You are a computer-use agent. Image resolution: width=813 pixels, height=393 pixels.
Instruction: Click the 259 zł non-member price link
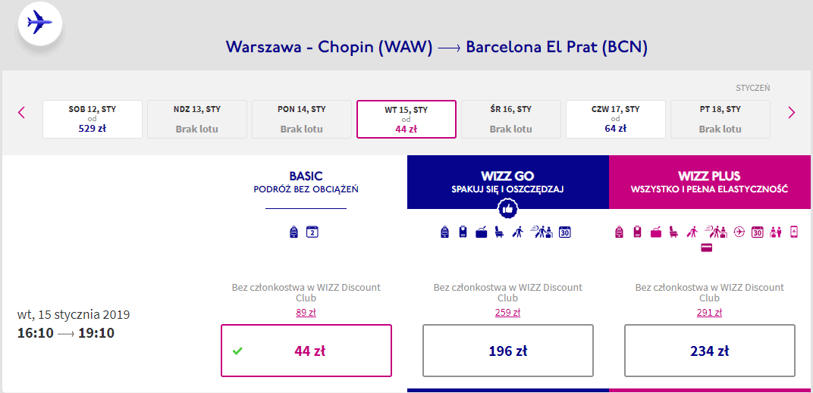point(508,313)
